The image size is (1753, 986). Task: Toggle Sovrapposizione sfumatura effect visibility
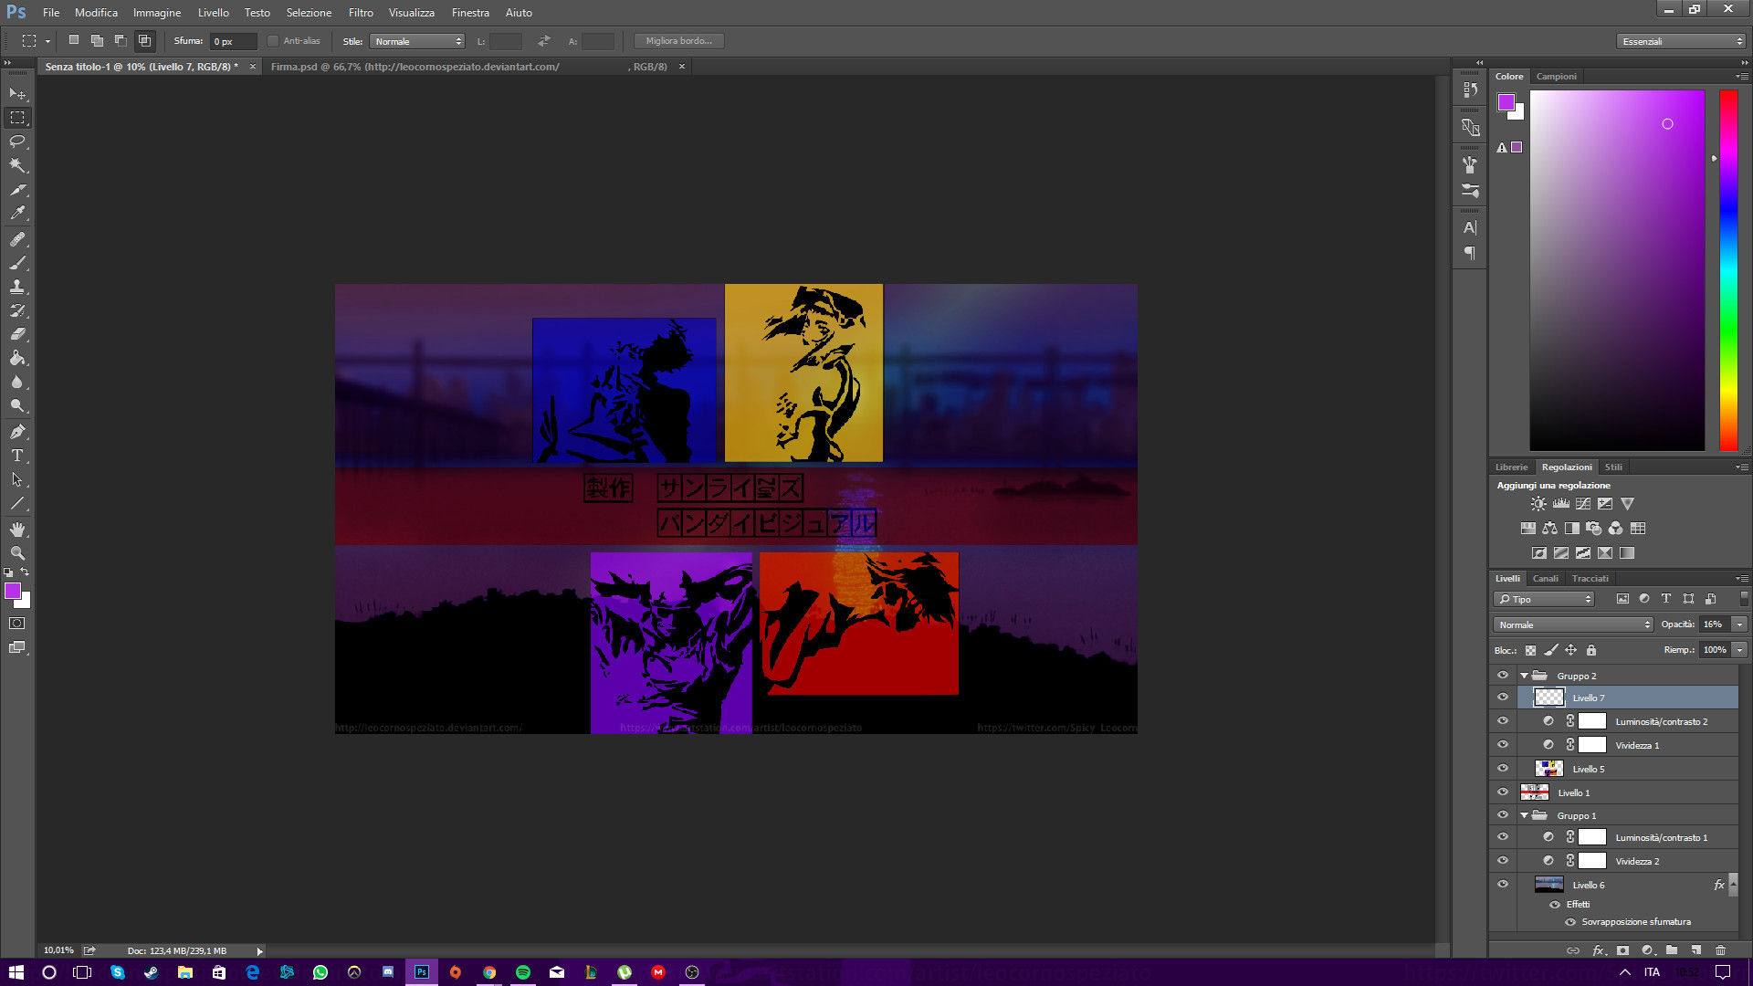coord(1570,922)
